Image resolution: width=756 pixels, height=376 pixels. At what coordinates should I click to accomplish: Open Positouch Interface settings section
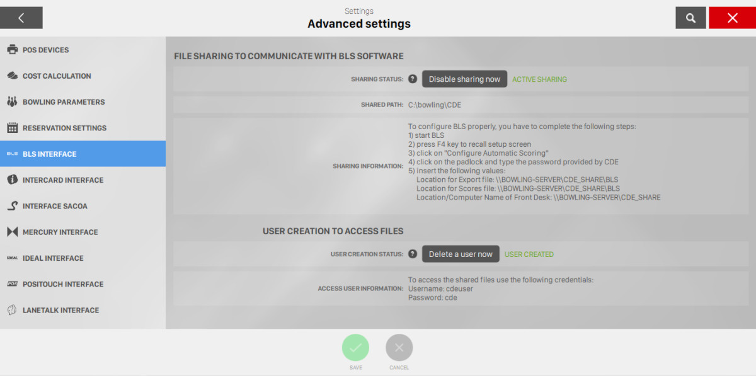pyautogui.click(x=83, y=284)
